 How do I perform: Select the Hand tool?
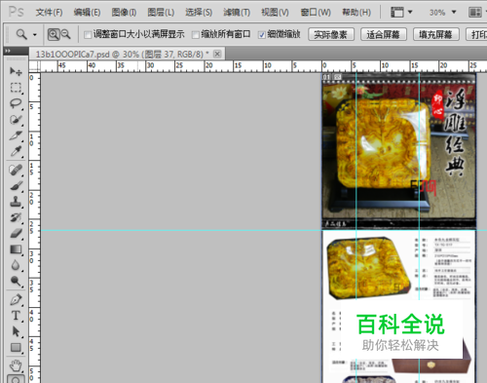[16, 365]
